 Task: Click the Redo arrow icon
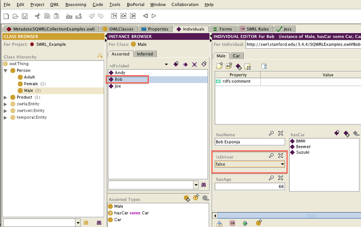[x=101, y=16]
